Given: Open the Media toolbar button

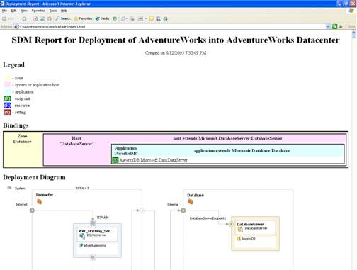Looking at the screenshot, I should point(102,18).
